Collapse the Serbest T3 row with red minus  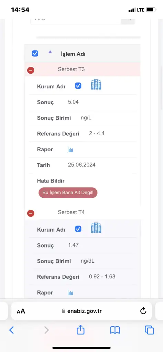31,70
